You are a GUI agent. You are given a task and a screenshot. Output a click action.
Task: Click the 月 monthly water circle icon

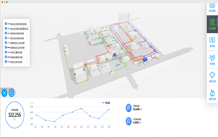[129, 108]
